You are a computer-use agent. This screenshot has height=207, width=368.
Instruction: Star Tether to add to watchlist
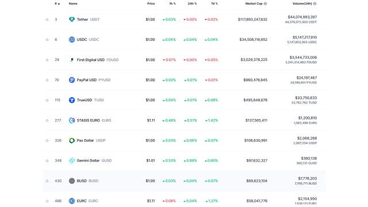tap(47, 20)
